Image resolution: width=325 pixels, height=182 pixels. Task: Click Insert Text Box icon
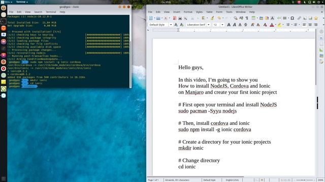pyautogui.click(x=272, y=18)
